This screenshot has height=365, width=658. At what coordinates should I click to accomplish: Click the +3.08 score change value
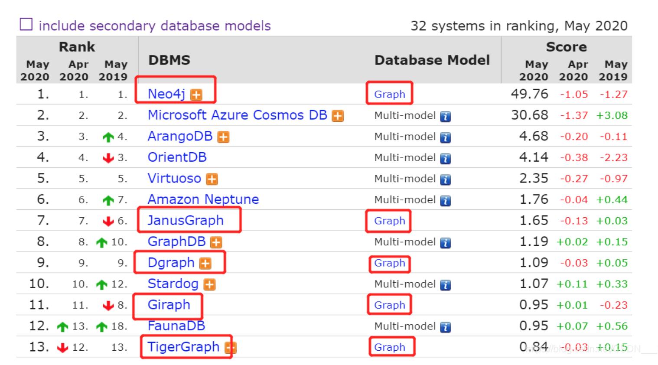(x=612, y=115)
